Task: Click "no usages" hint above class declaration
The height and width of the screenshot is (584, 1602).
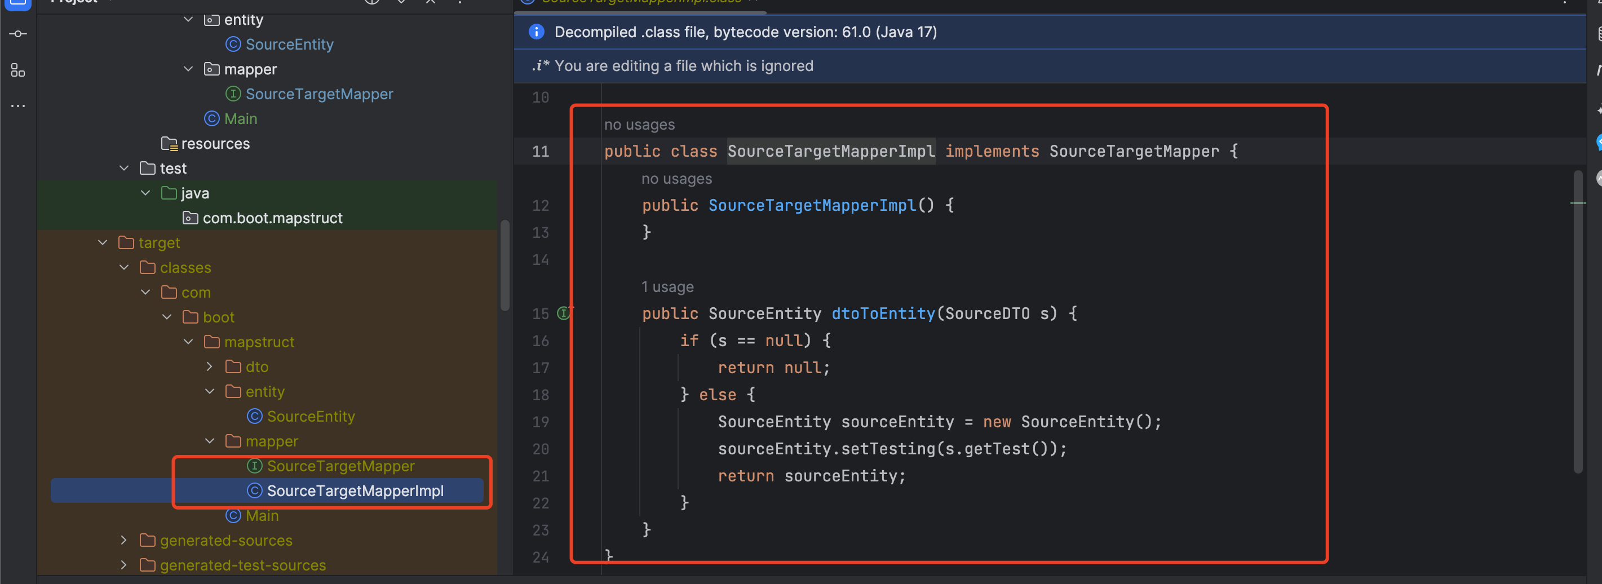Action: pyautogui.click(x=639, y=125)
